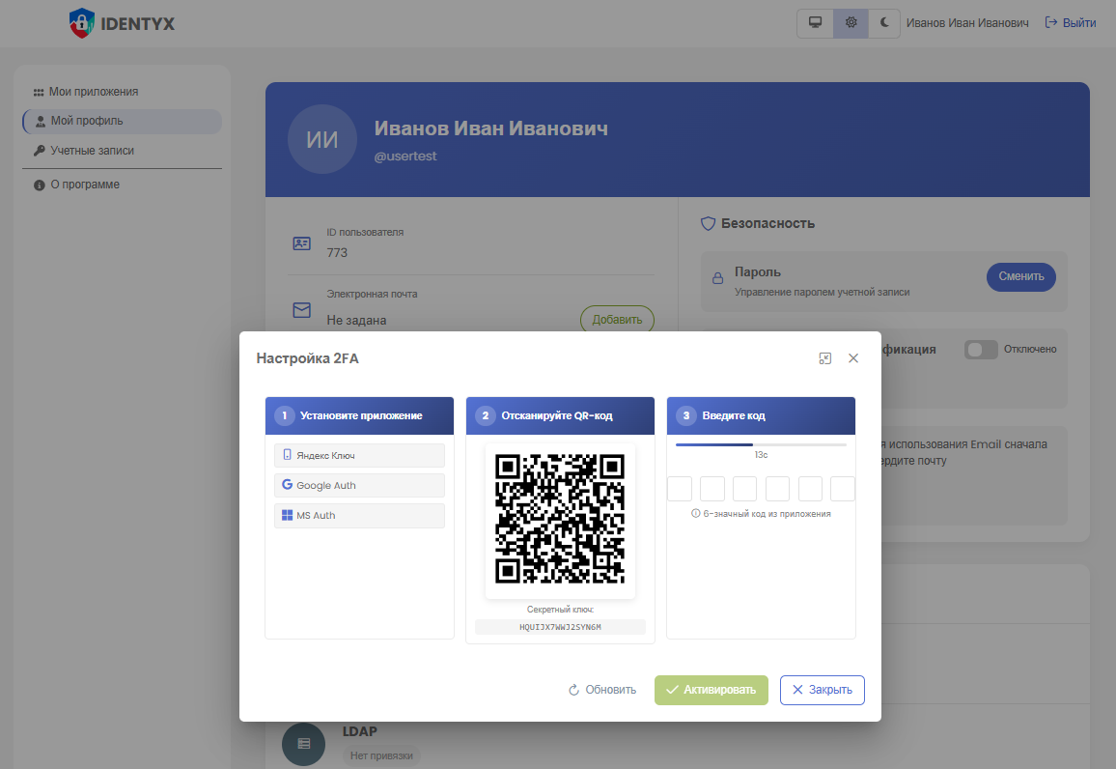The height and width of the screenshot is (769, 1116).
Task: Click the ИИ profile avatar circle
Action: [x=321, y=139]
